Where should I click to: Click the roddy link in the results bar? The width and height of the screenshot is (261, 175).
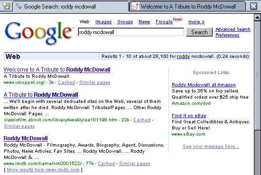(x=183, y=56)
